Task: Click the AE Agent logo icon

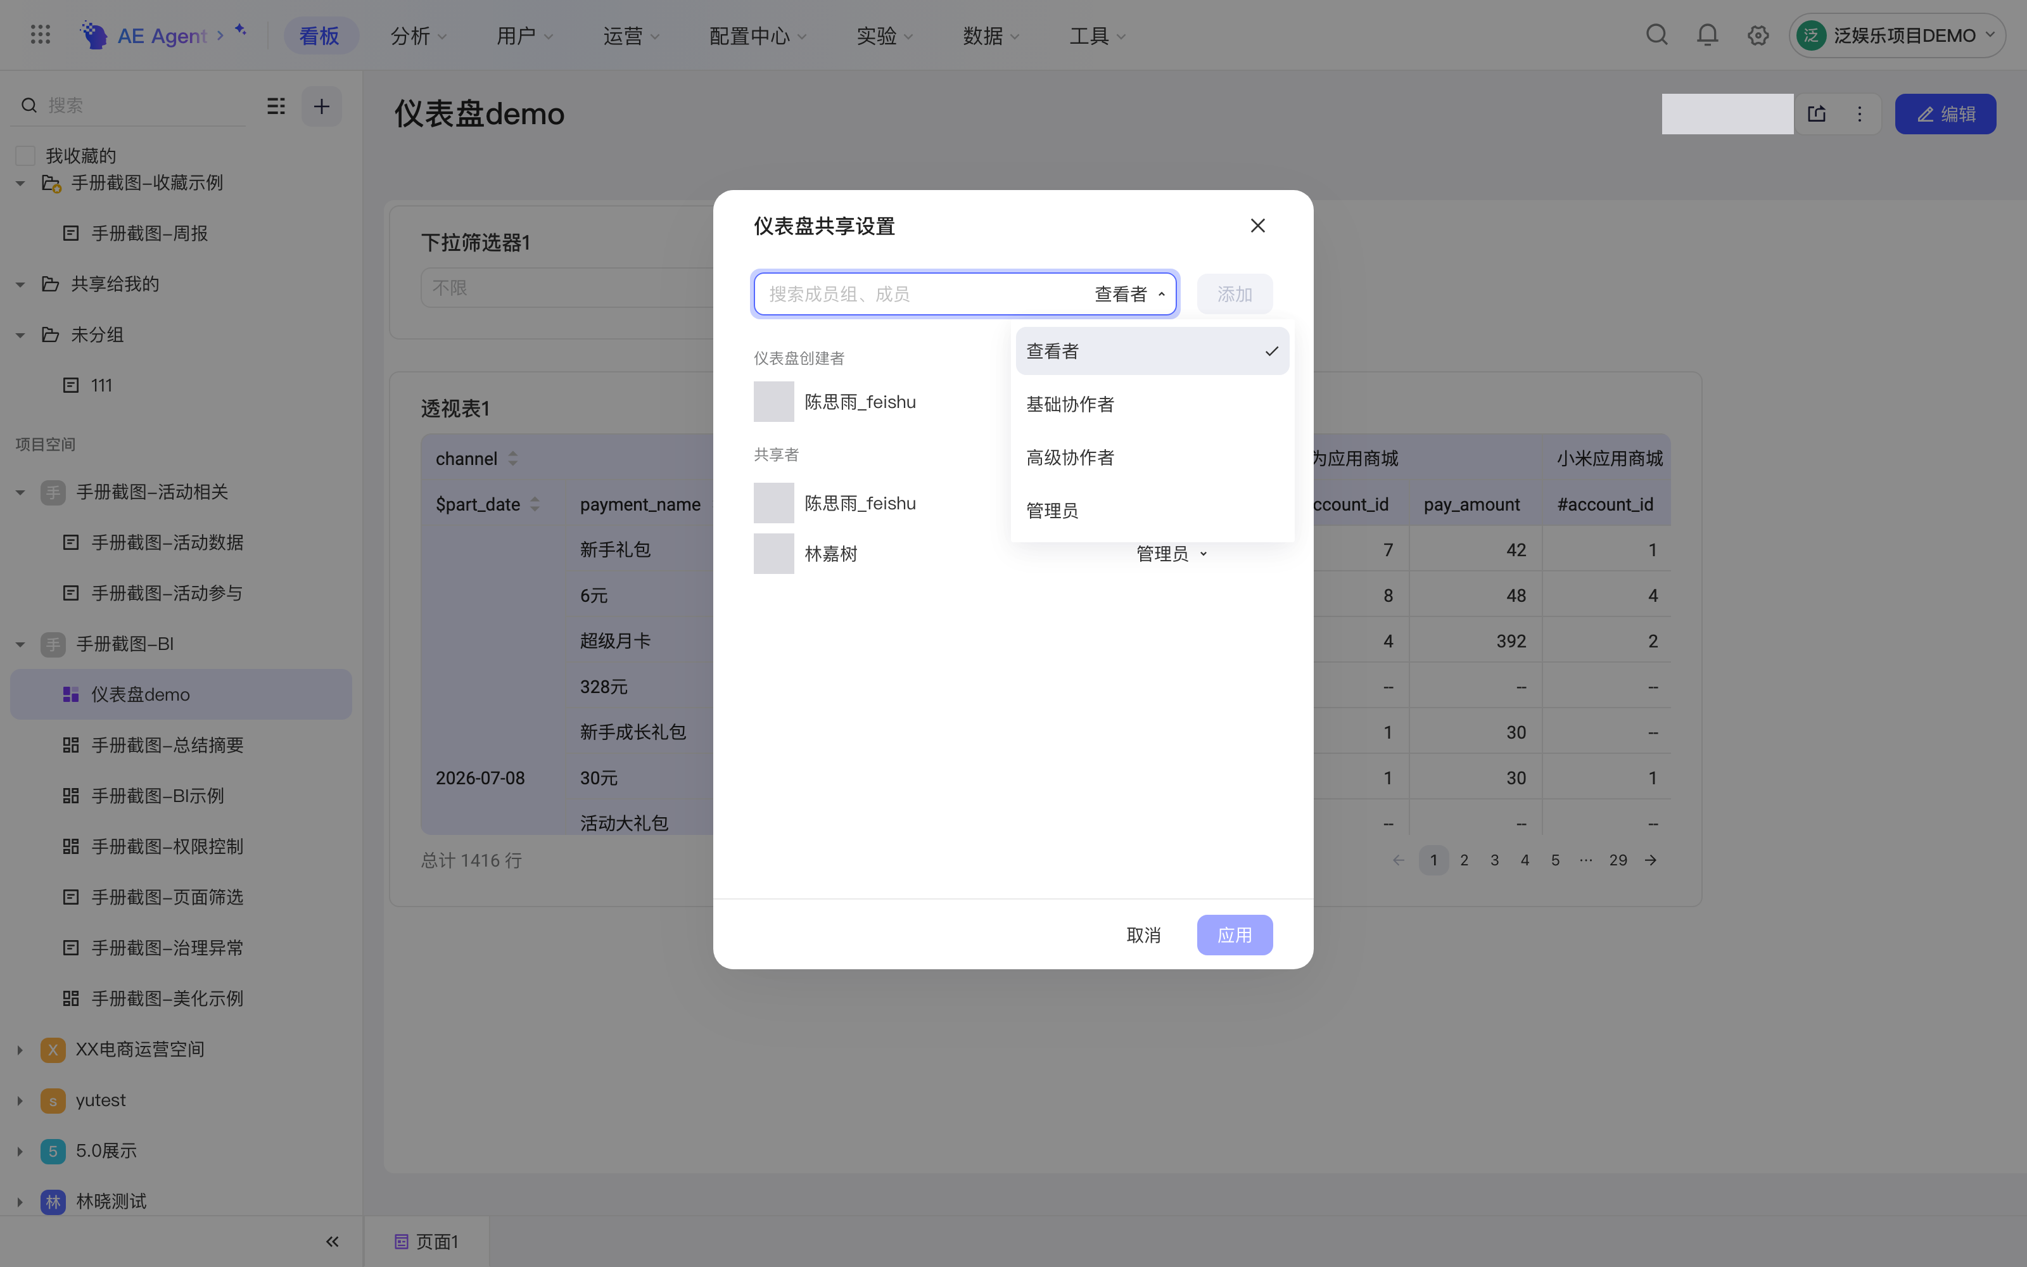Action: pos(93,35)
